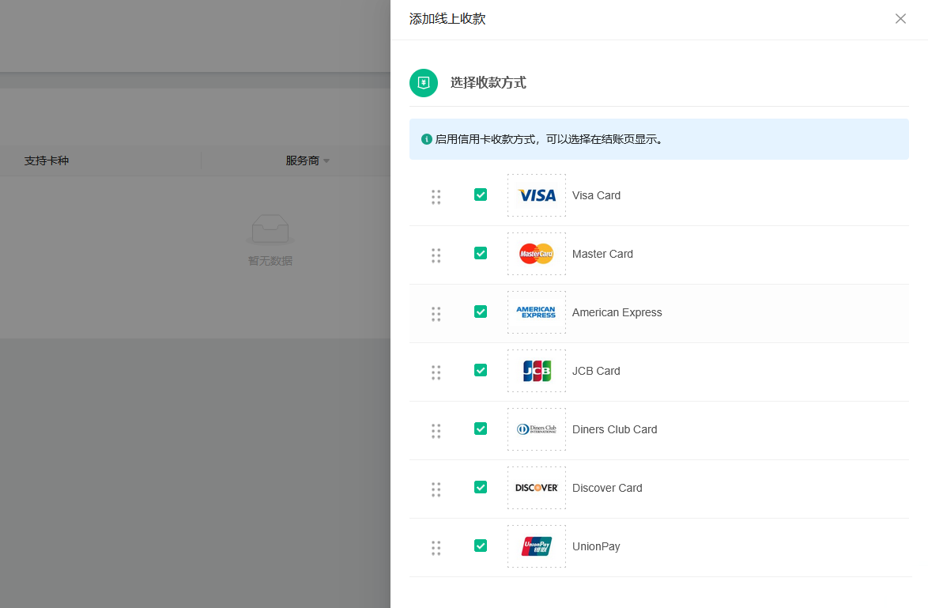Viewport: 928px width, 608px height.
Task: Click drag handle beside UnionPay row
Action: [436, 548]
